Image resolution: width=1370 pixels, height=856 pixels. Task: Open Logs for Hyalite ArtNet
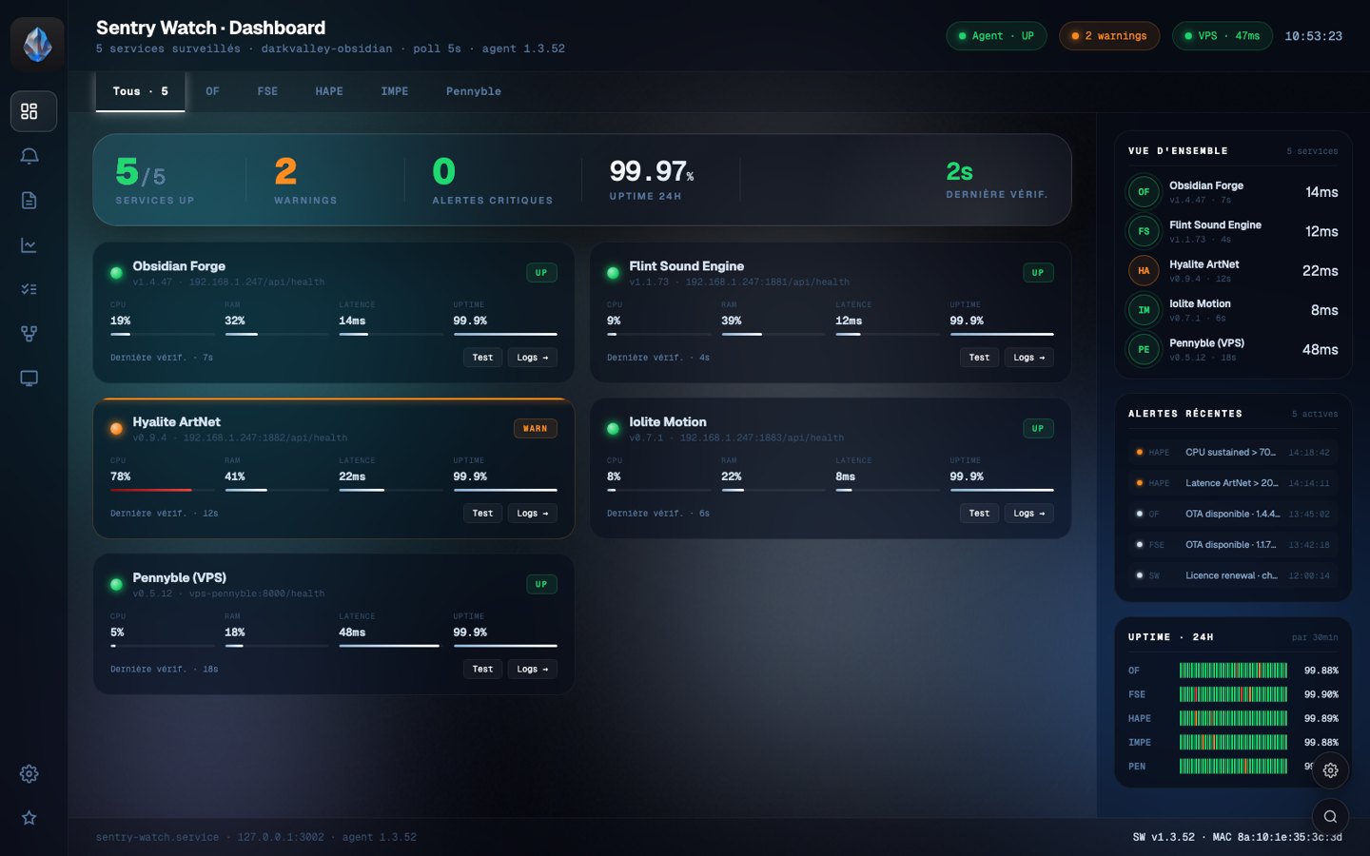pos(532,514)
